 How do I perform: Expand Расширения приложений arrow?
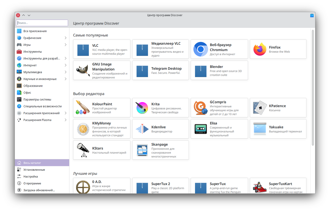(65, 113)
